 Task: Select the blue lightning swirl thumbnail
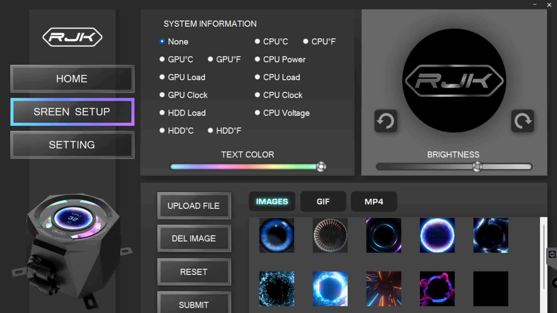coord(491,235)
